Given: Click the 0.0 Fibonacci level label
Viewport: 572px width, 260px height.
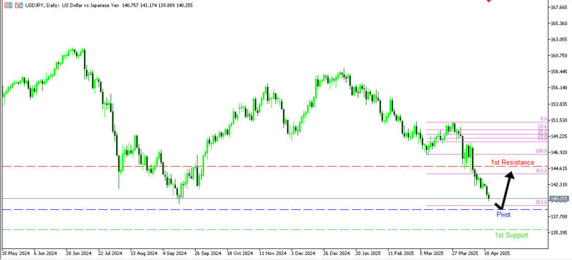Looking at the screenshot, I should click(x=542, y=119).
